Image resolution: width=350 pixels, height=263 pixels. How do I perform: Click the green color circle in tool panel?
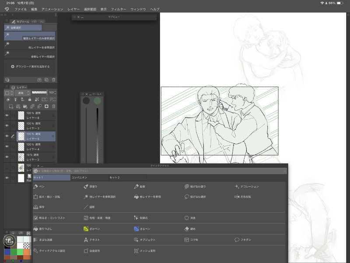point(97,101)
